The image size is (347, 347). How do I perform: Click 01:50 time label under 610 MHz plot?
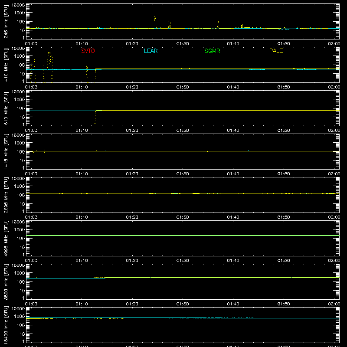pos(284,131)
